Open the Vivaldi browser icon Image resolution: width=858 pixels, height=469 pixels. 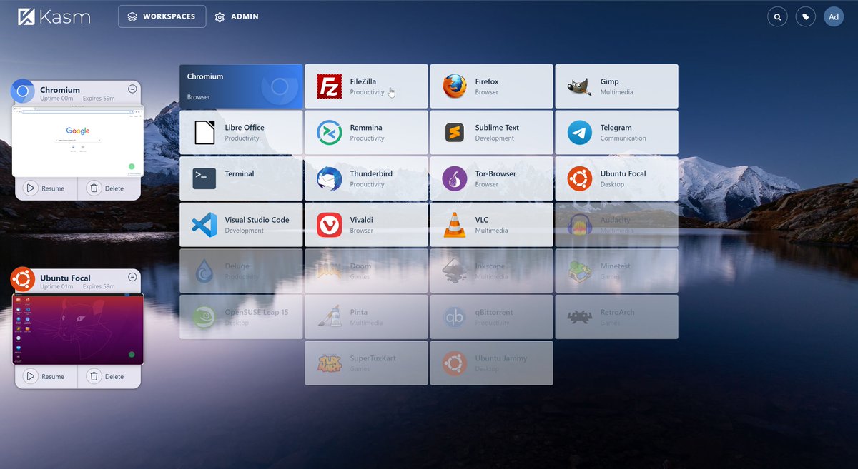330,225
